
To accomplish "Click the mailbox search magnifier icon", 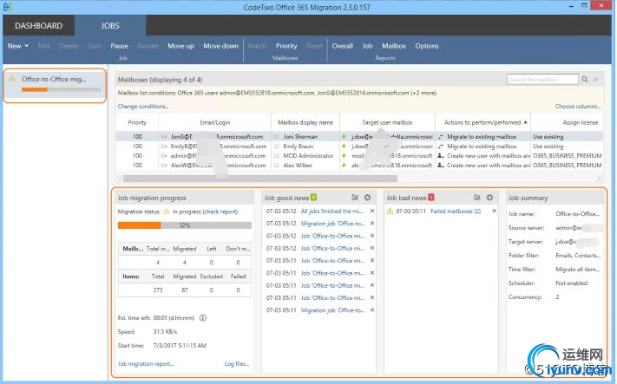I will pos(585,80).
